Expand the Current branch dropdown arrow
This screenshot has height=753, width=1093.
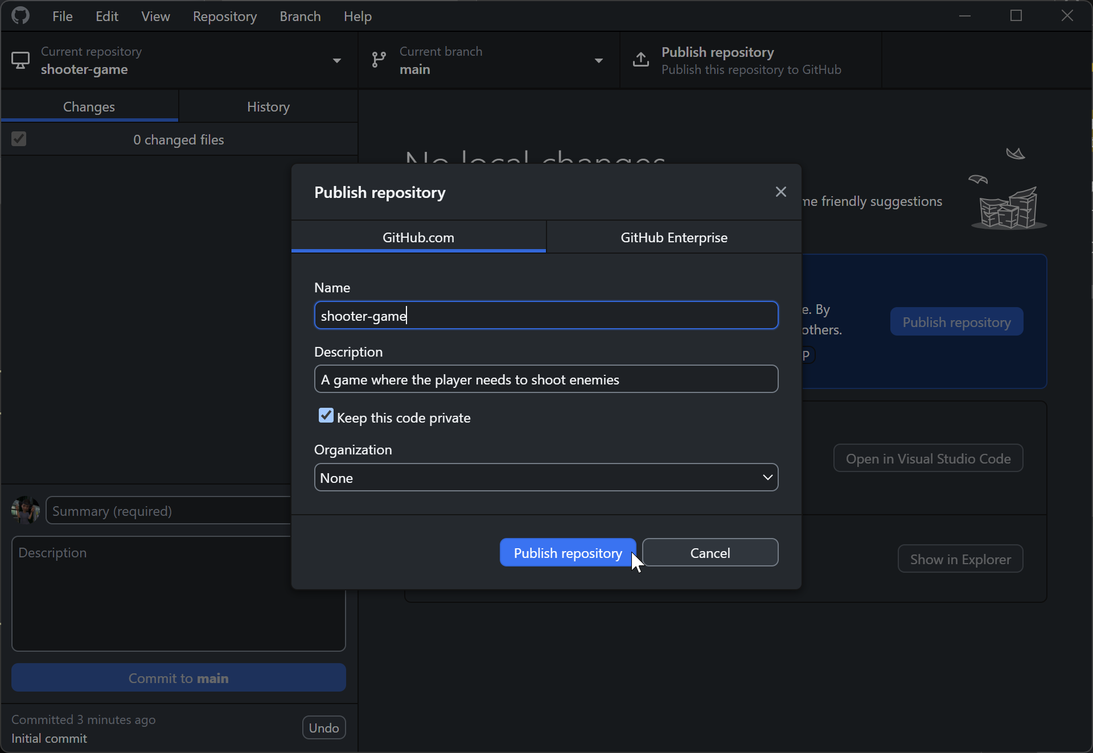598,60
